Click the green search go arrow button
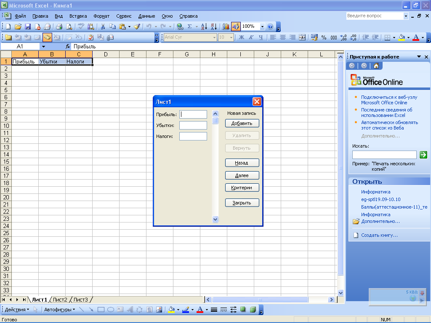The image size is (431, 323). point(423,155)
